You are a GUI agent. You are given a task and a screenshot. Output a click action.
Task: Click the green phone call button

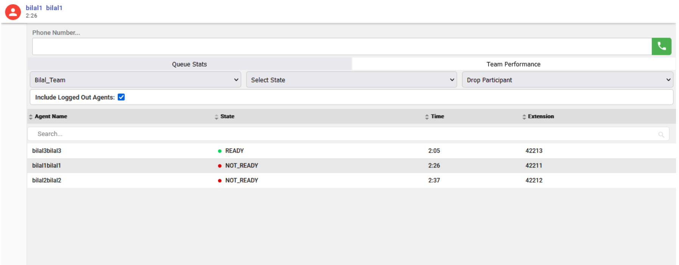(x=661, y=46)
